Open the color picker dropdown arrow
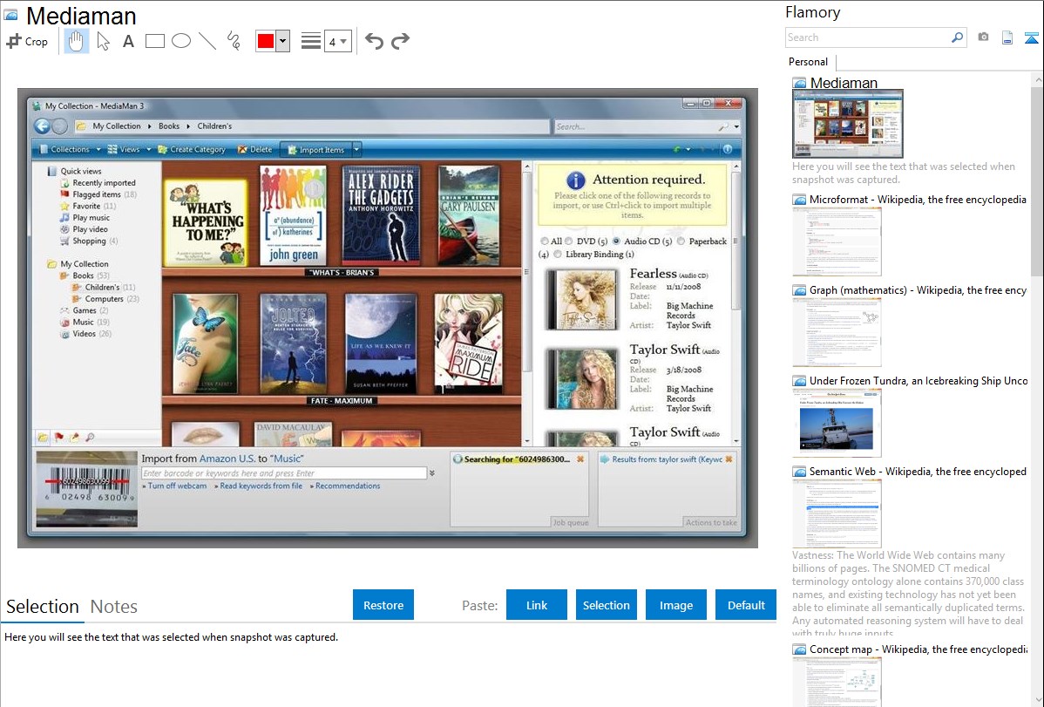This screenshot has width=1044, height=707. tap(282, 41)
